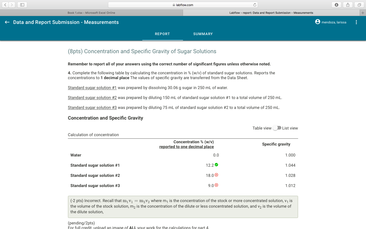This screenshot has width=366, height=229.
Task: Reload the labflow.com page
Action: 255,5
